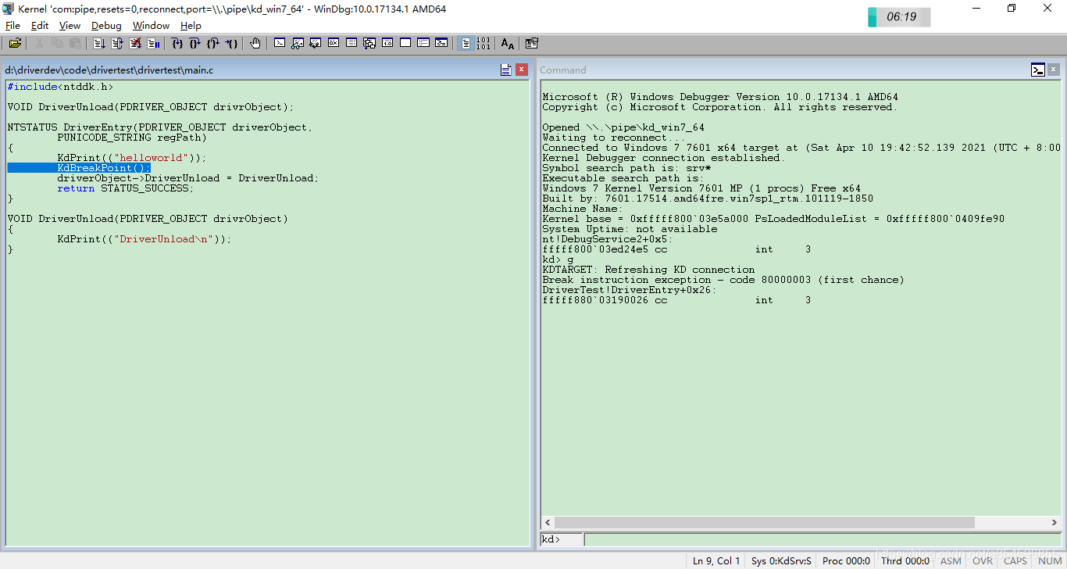The height and width of the screenshot is (569, 1067).
Task: Open the View menu
Action: point(70,26)
